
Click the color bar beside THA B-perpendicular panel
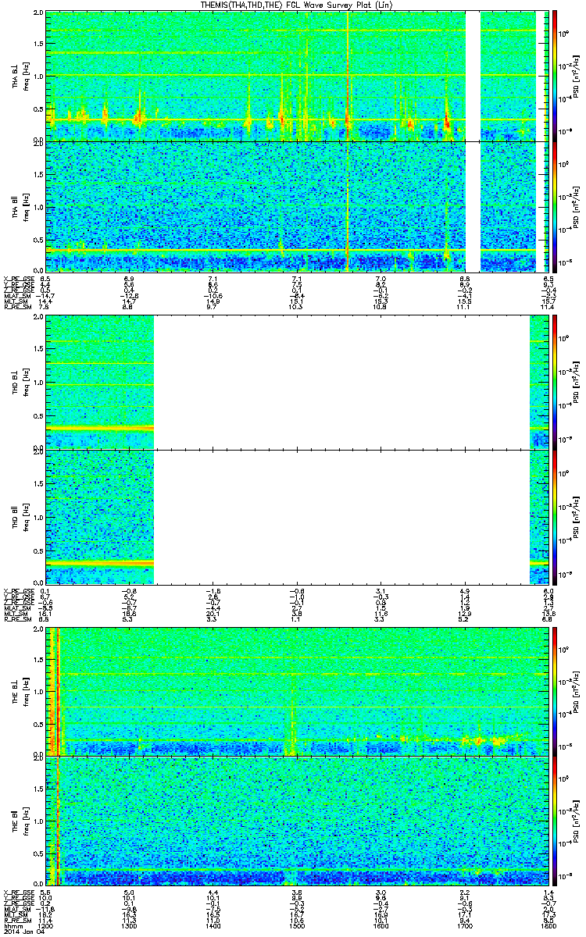(555, 76)
